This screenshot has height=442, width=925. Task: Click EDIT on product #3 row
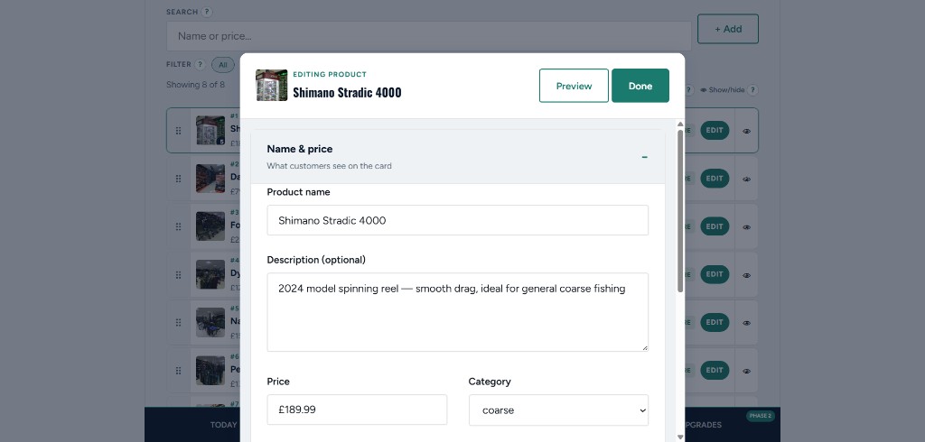715,226
